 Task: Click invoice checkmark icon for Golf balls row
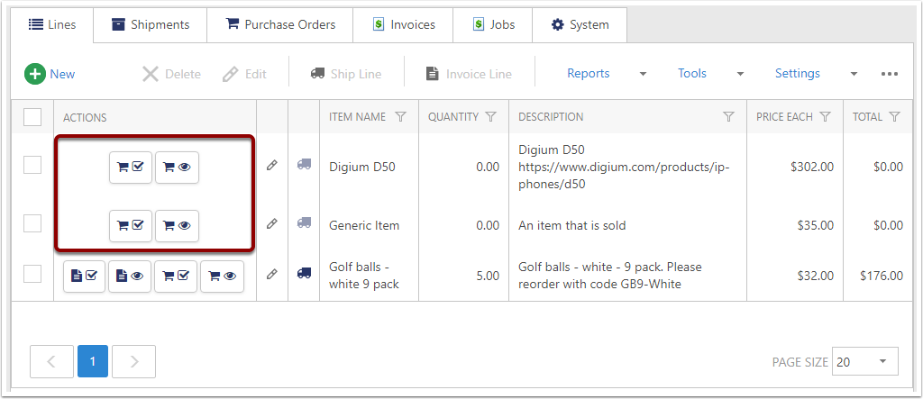pyautogui.click(x=84, y=277)
